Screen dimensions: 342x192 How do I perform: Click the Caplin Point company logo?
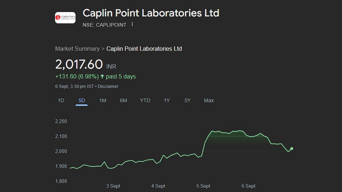pos(65,18)
